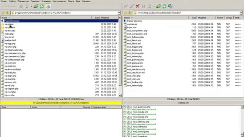
Task: Select the codeby.net connection tab
Action: (183, 103)
